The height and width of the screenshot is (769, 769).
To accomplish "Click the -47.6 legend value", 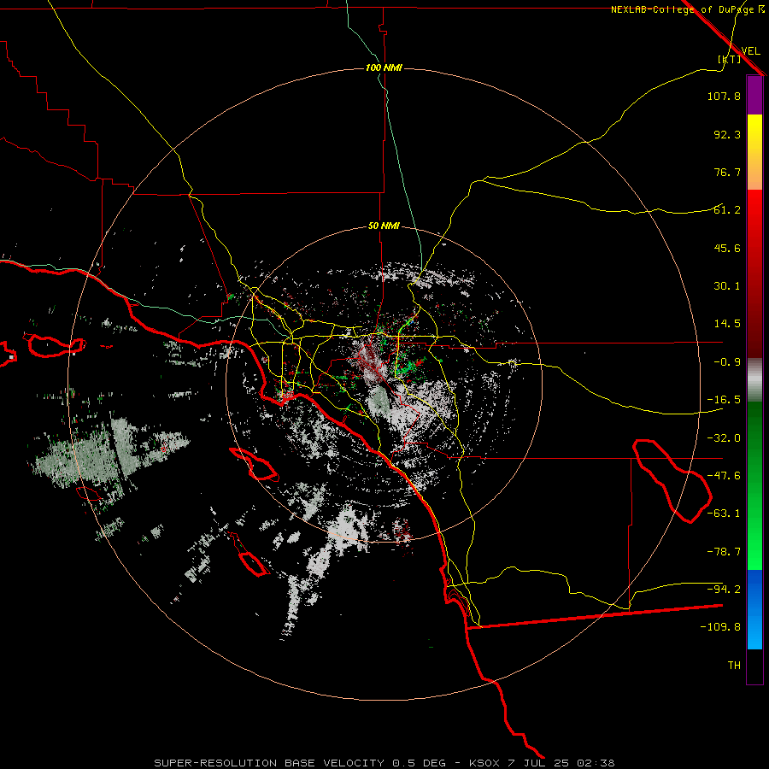I will click(724, 476).
